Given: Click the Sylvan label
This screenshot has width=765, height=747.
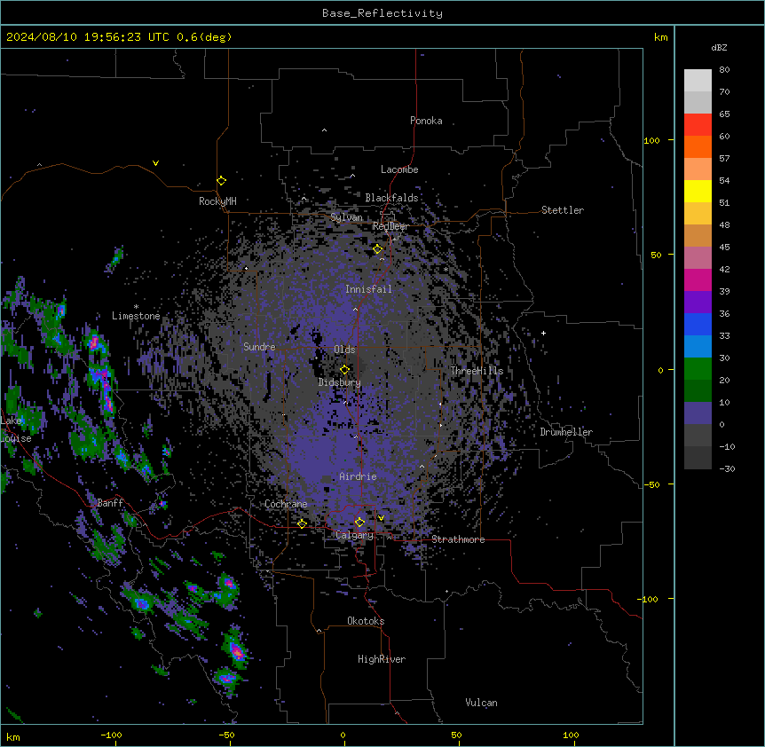Looking at the screenshot, I should 346,217.
